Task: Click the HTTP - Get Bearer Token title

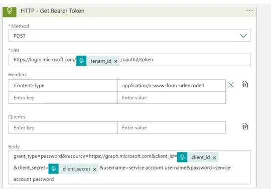Action: 53,11
